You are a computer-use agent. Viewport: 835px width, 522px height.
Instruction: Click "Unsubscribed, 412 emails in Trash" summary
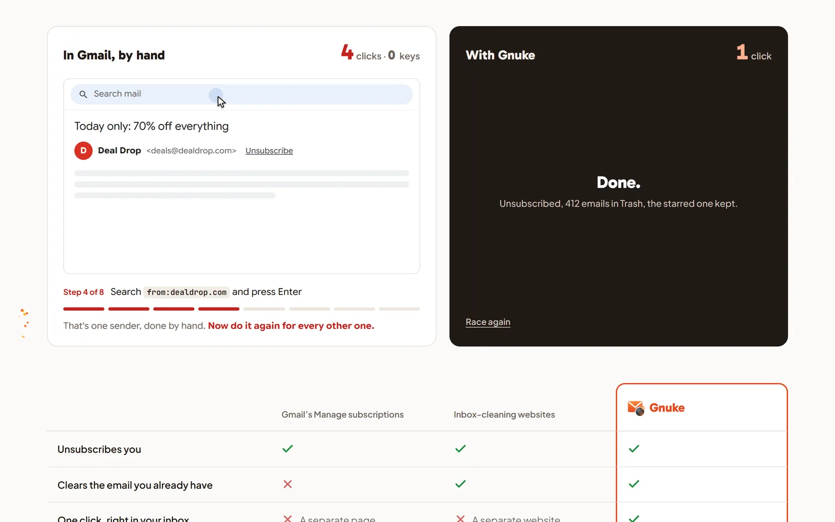click(618, 204)
